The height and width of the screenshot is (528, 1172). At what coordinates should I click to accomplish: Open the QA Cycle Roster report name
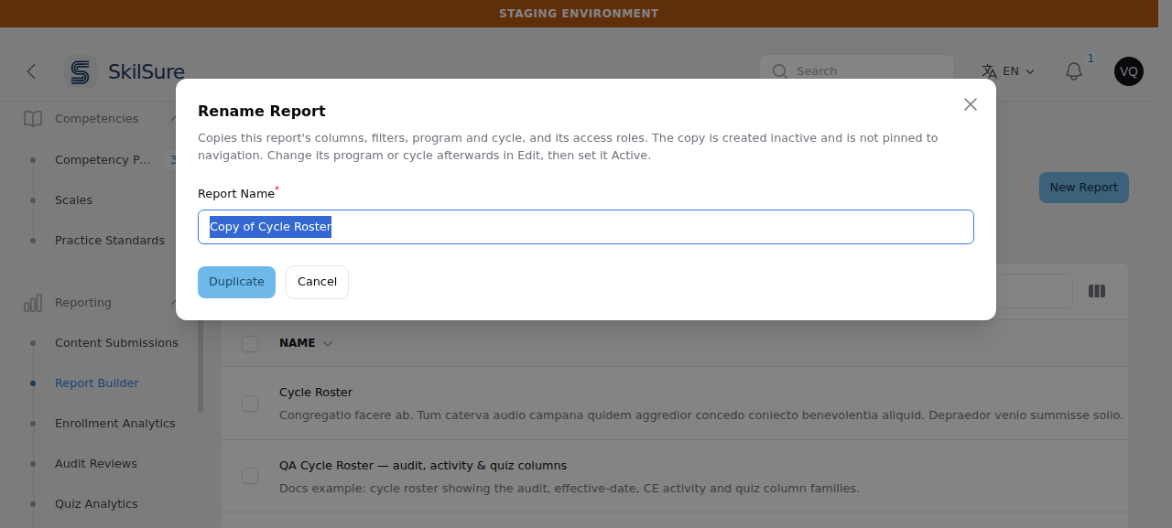point(423,466)
